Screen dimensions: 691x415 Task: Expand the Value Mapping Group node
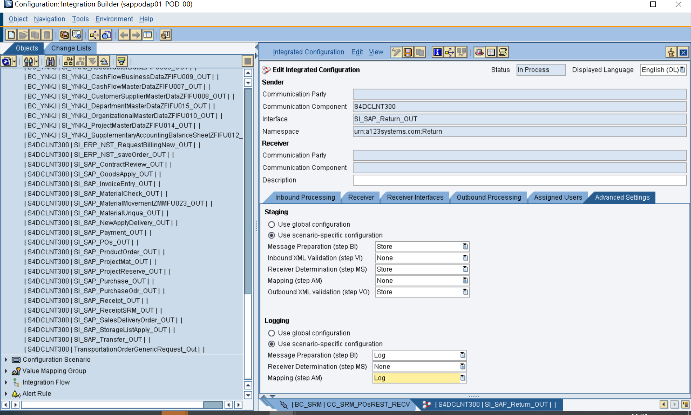[x=6, y=371]
